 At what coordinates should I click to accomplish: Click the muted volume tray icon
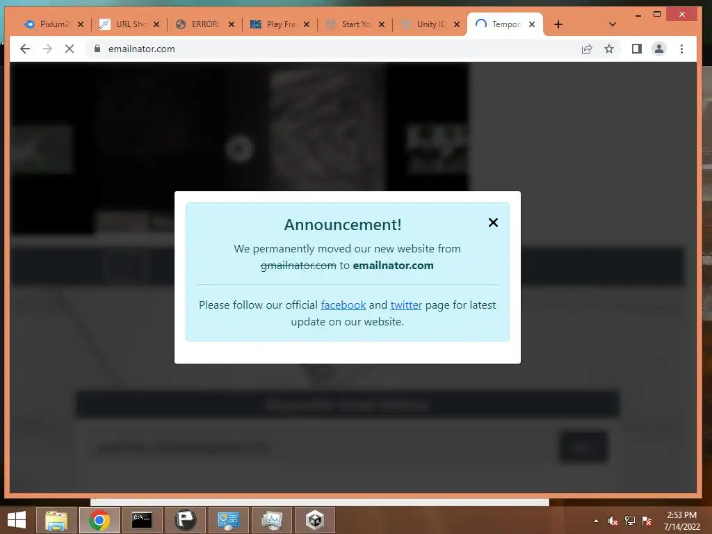pos(613,521)
